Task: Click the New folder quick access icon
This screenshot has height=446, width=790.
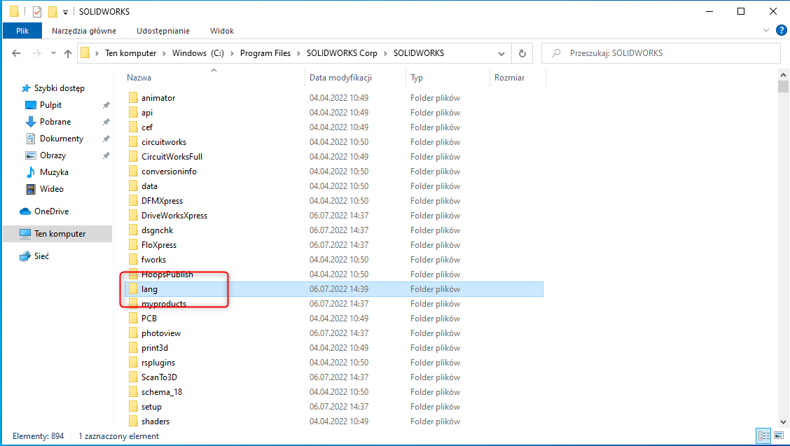Action: pos(53,11)
